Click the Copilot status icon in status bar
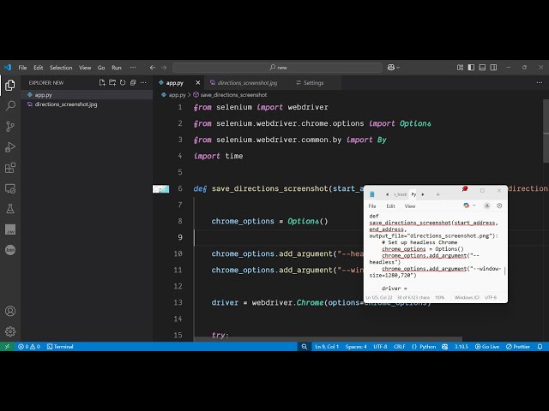549x411 pixels. (x=444, y=347)
